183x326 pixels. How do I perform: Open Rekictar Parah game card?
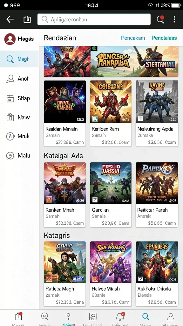point(157,195)
